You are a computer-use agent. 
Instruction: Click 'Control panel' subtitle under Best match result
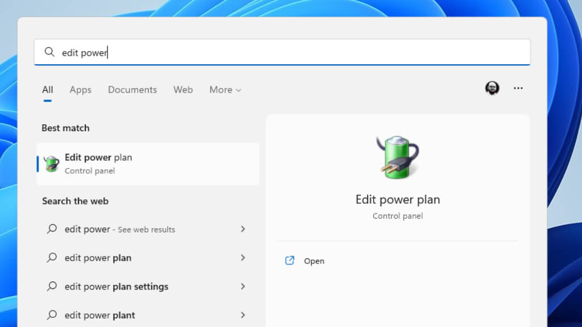(x=90, y=171)
